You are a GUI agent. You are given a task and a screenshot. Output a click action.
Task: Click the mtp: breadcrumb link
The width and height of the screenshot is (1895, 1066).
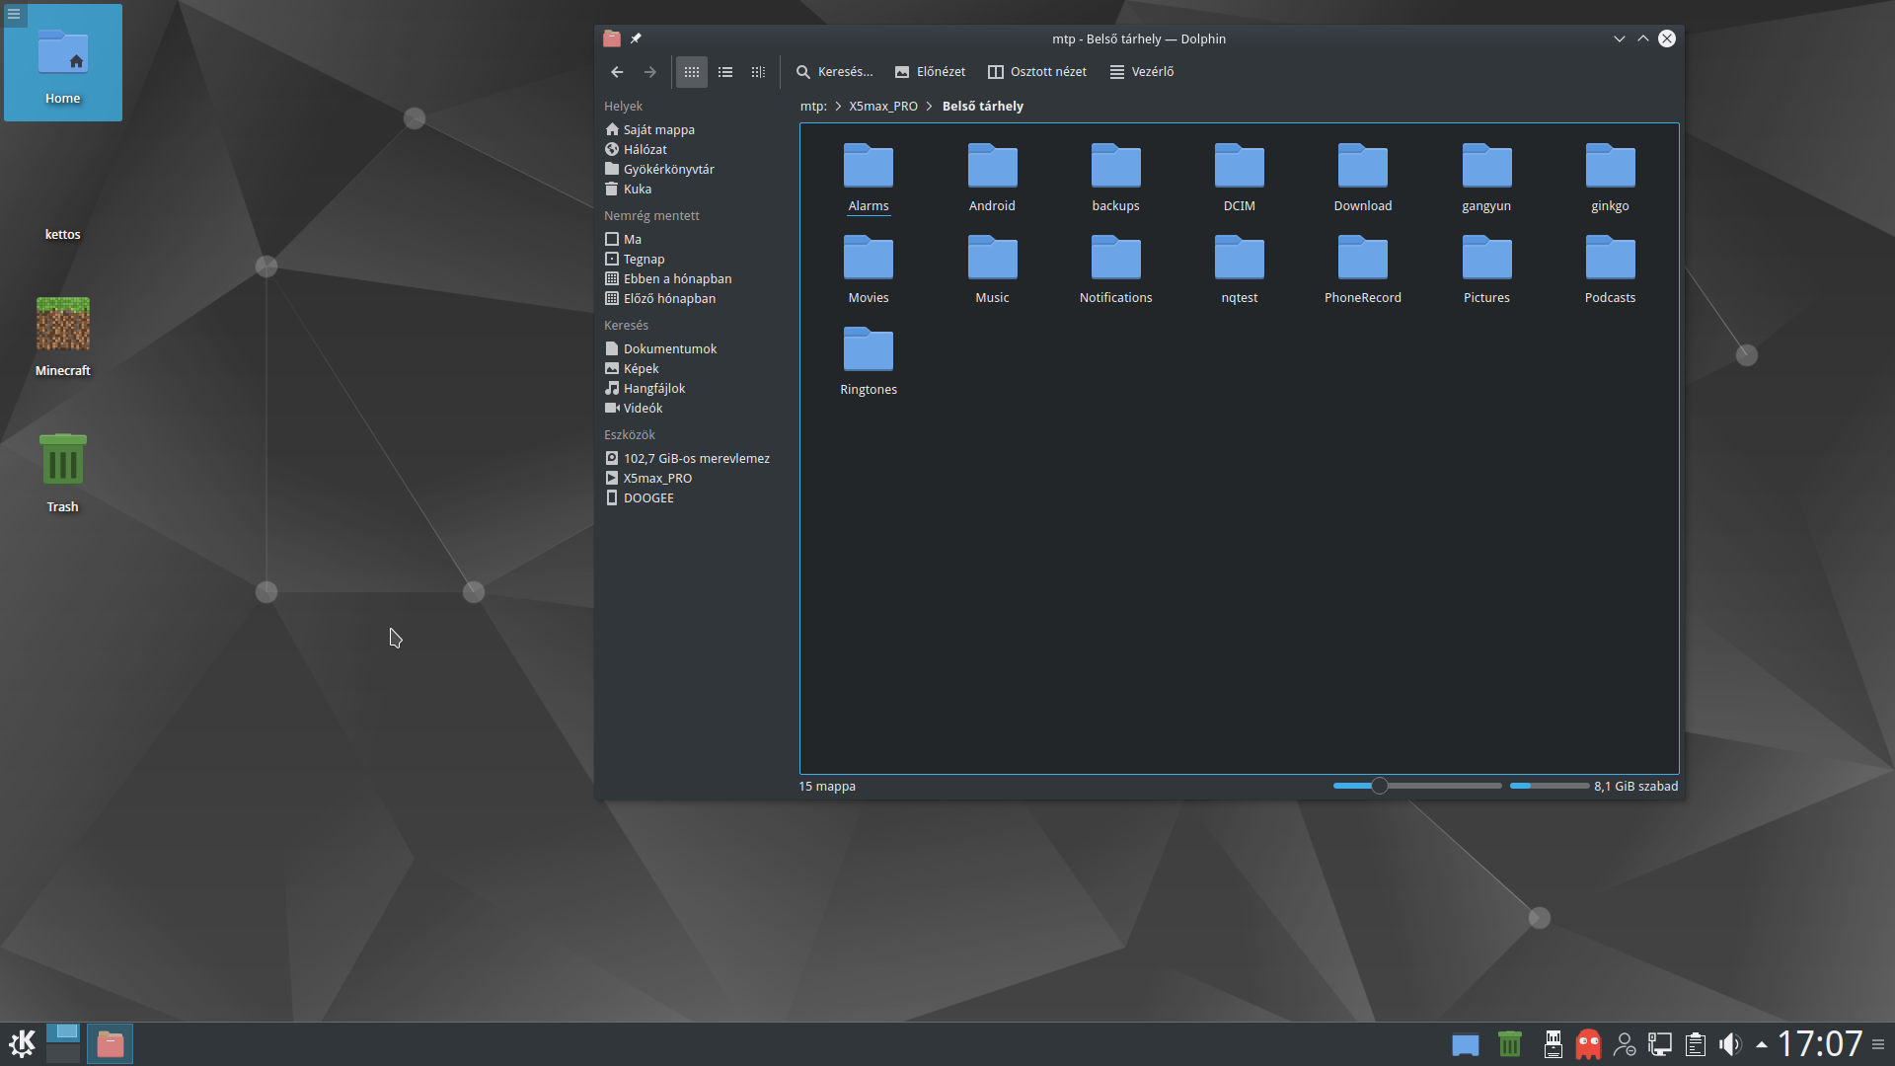click(x=813, y=107)
